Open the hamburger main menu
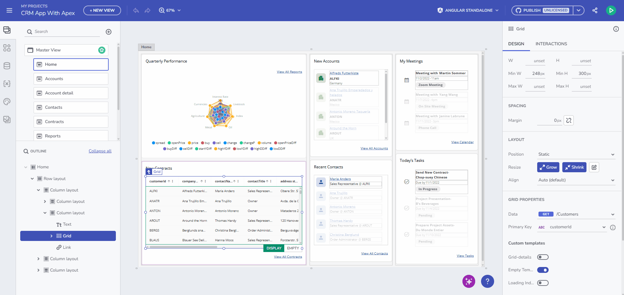624x295 pixels. tap(9, 10)
